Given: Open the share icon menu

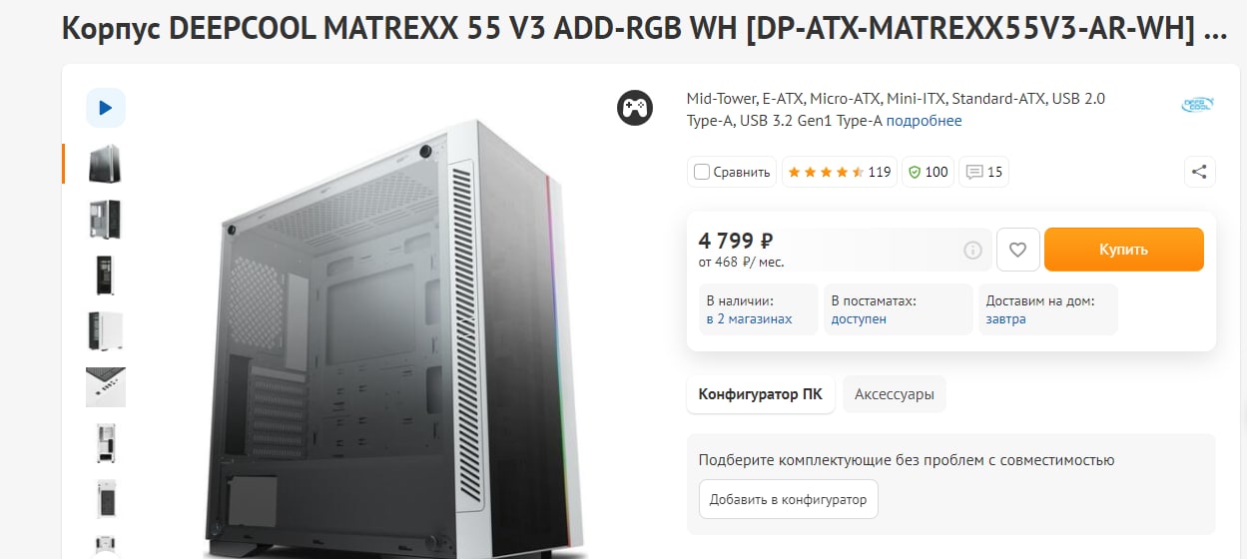Looking at the screenshot, I should point(1200,172).
